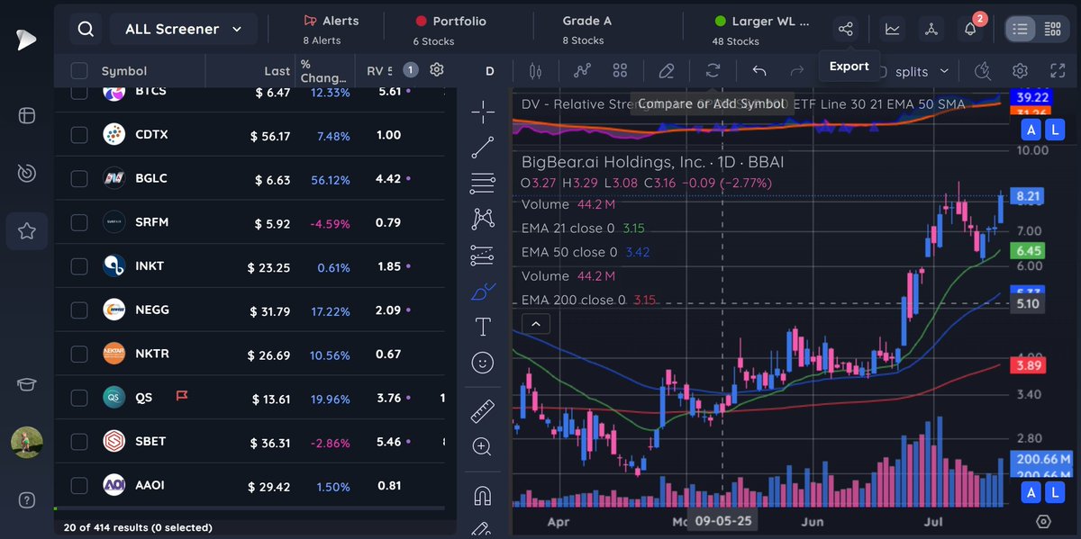Open chart settings gear in toolbar
Viewport: 1081px width, 539px height.
coord(1020,71)
